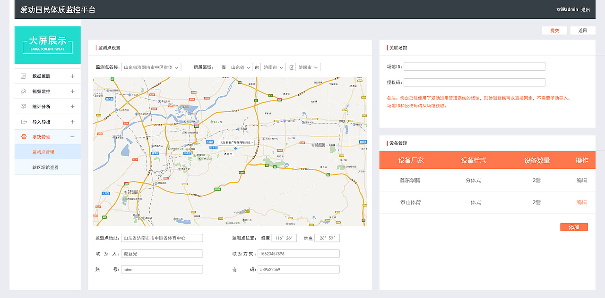Click the 设备管理 panel heading

point(398,143)
